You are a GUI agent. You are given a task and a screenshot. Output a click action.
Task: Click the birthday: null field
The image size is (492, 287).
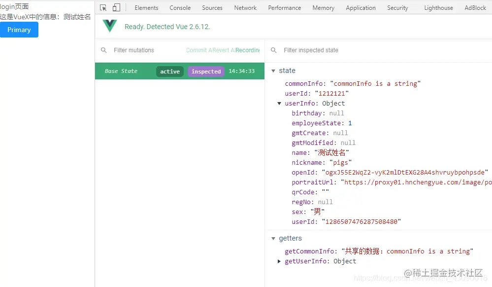[x=318, y=113]
